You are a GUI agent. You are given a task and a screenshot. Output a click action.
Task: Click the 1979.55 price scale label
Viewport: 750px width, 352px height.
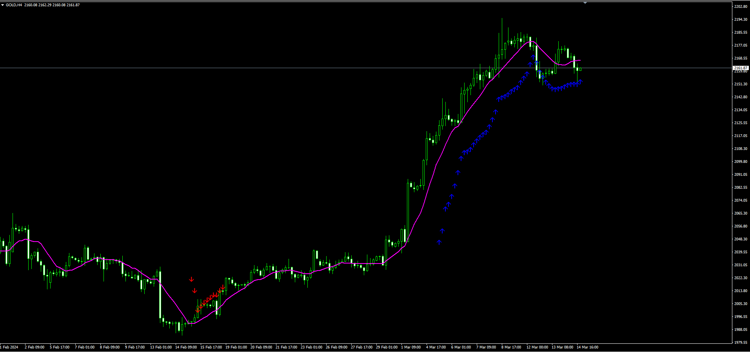pyautogui.click(x=741, y=342)
